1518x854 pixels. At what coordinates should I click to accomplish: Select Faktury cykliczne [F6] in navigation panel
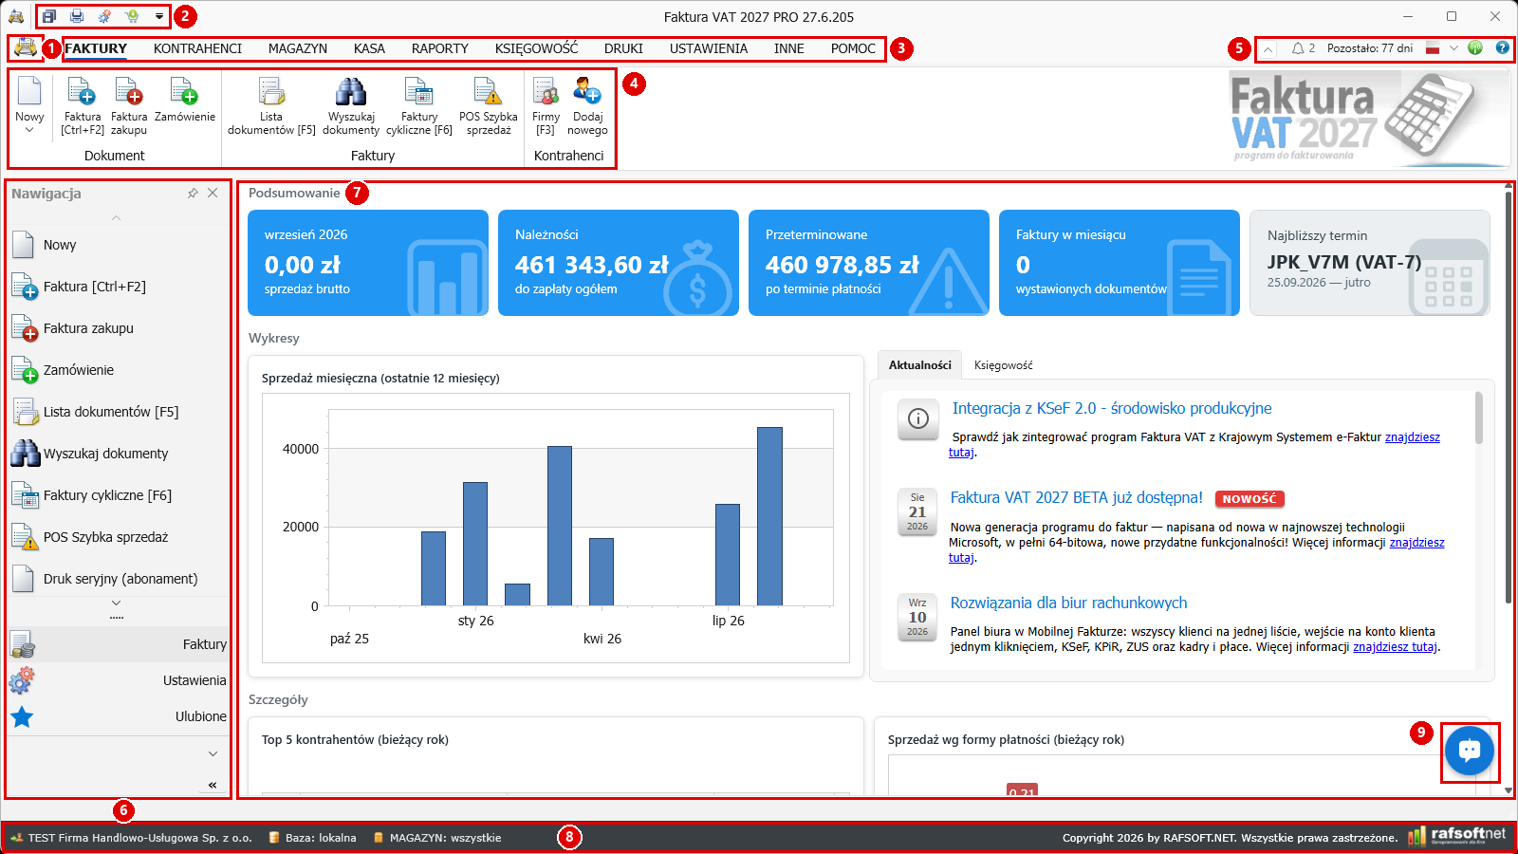point(119,495)
